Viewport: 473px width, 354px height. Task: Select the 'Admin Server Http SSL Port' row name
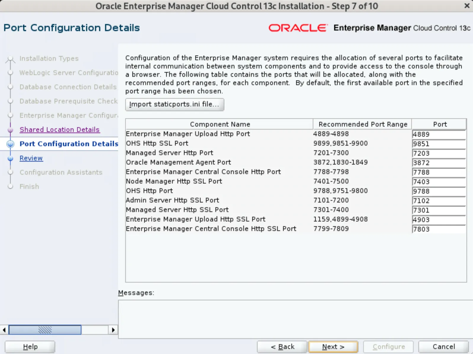tap(172, 200)
